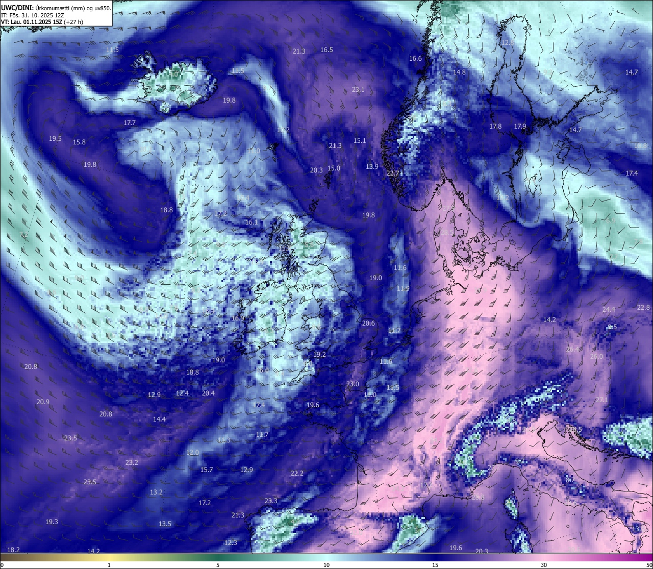Screen dimensions: 653x569
Task: Click the 16.6 value near northern Norway
Action: [x=415, y=58]
